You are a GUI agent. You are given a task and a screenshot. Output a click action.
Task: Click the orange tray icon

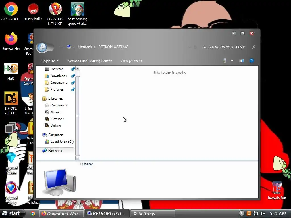(249, 213)
